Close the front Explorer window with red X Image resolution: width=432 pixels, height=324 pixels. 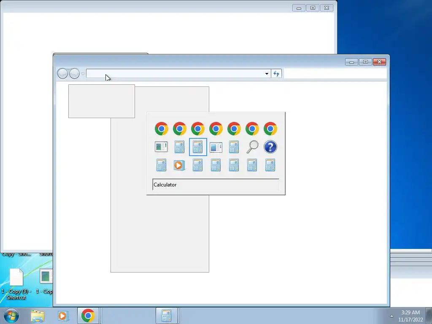click(379, 62)
